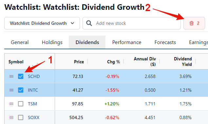
Task: Open the TSM stock link
Action: tap(32, 104)
